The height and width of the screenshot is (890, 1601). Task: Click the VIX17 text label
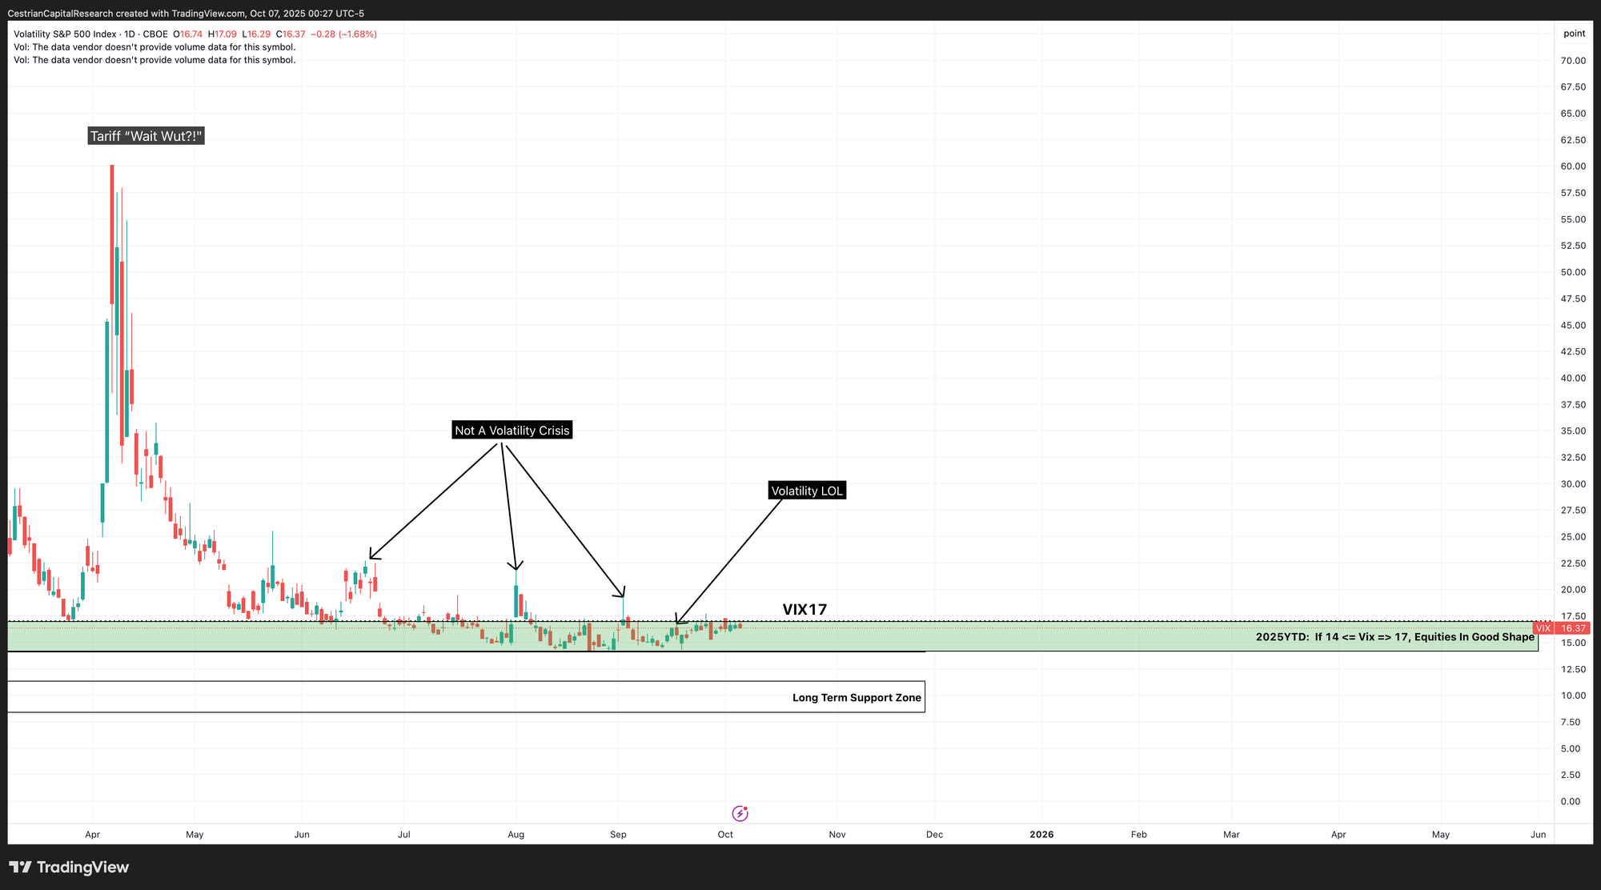click(x=805, y=610)
